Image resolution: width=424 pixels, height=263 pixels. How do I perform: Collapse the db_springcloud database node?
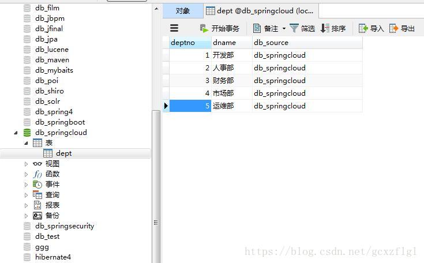16,133
